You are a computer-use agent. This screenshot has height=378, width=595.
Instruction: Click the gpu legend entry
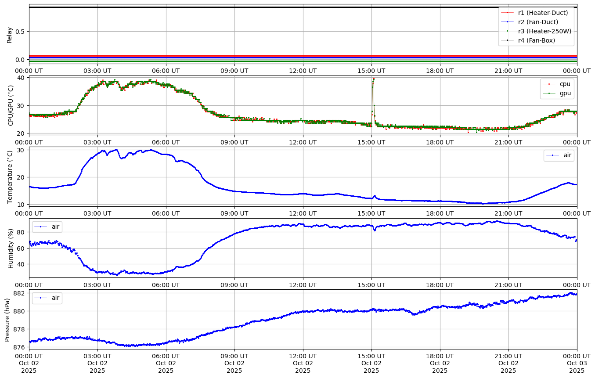click(557, 93)
